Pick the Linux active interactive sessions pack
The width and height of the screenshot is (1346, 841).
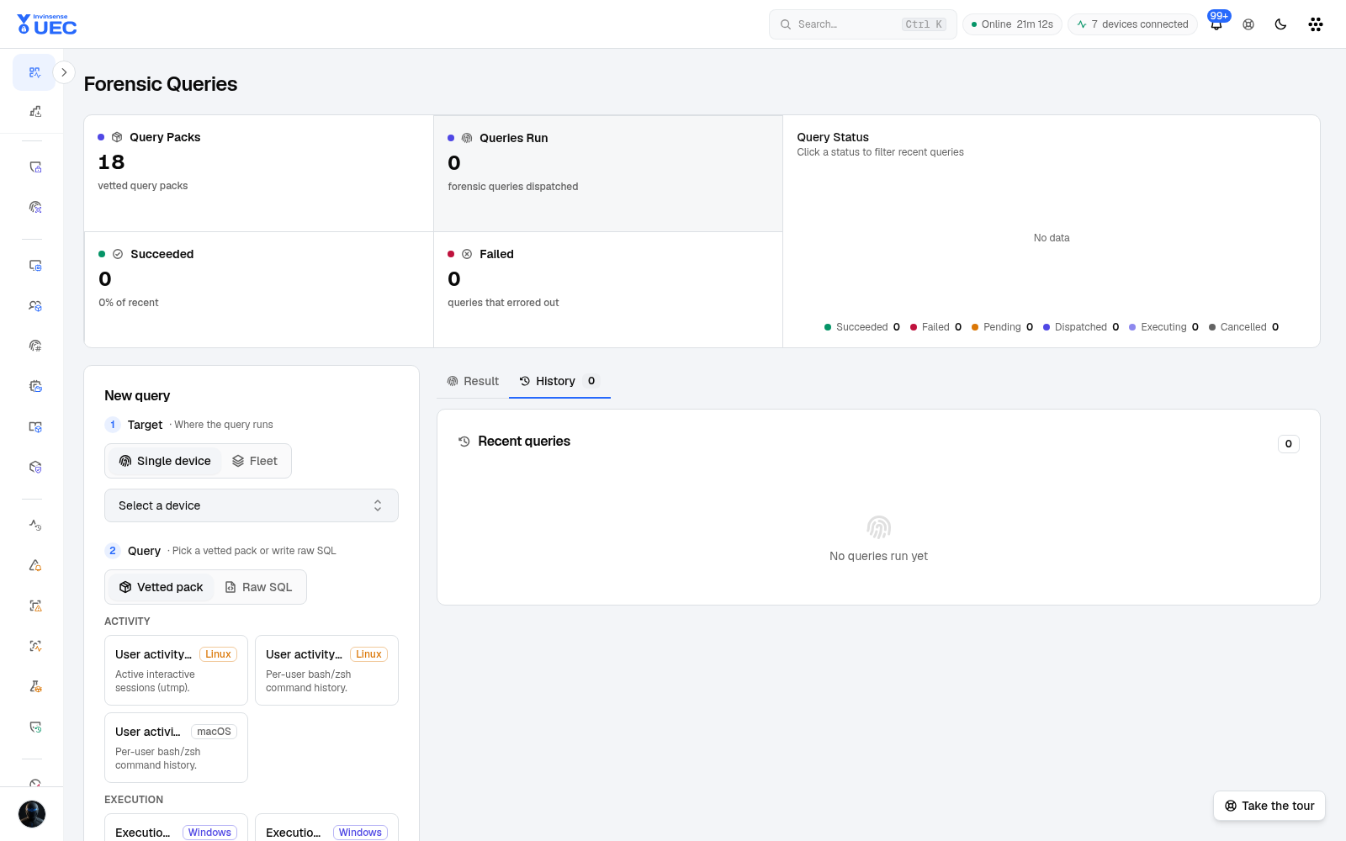pos(176,670)
